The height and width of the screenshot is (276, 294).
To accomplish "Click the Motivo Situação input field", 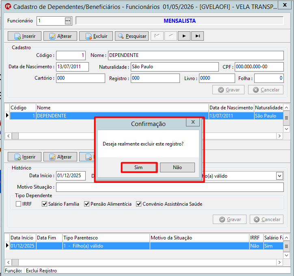I will click(170, 187).
